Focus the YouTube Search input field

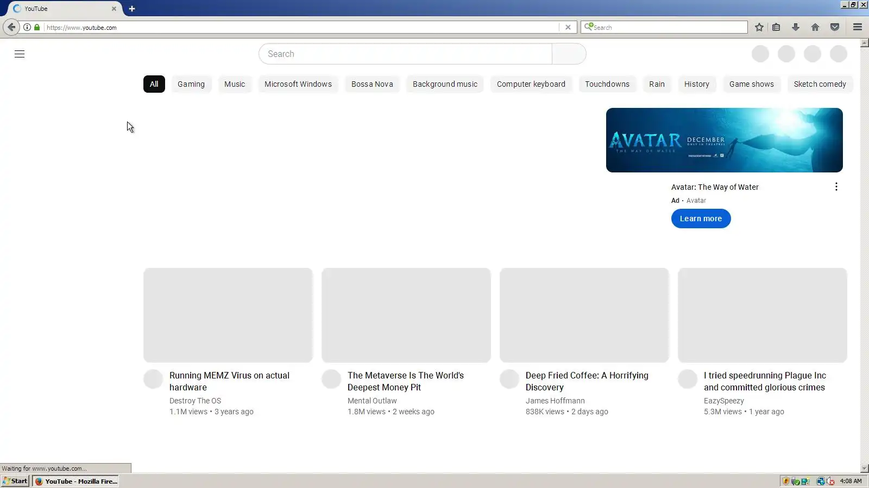pyautogui.click(x=405, y=54)
